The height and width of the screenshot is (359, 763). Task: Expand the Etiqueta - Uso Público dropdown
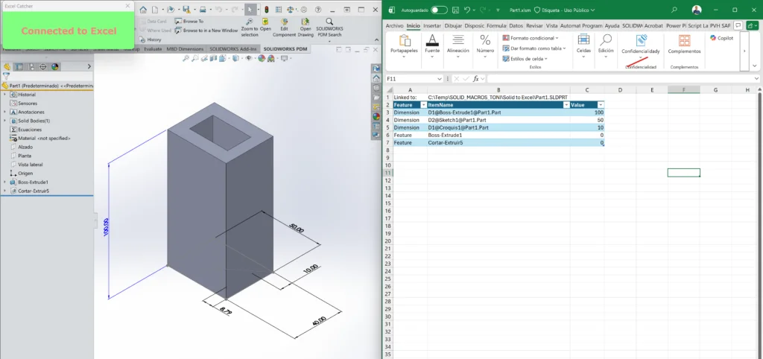[x=592, y=10]
